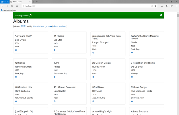
Task: Click gear icon on 52nd Street album
Action: 93,101
